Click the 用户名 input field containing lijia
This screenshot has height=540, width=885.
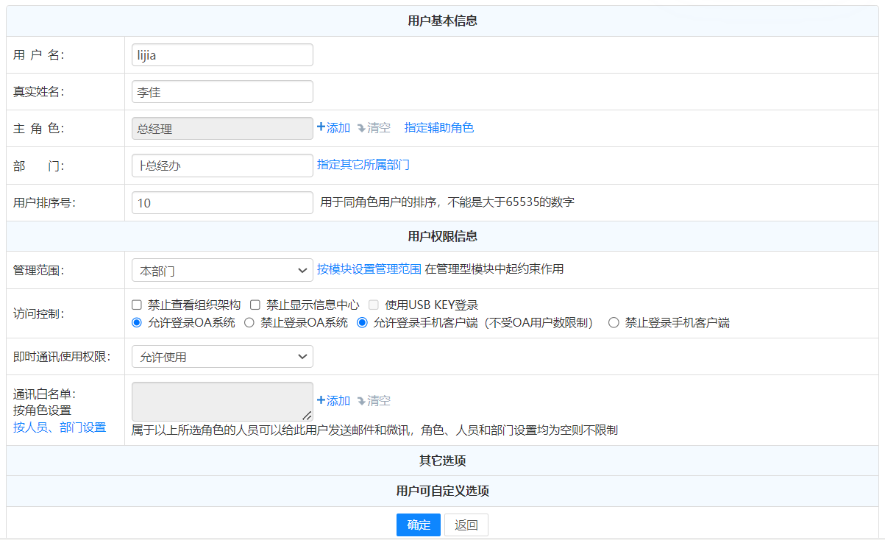(x=222, y=55)
